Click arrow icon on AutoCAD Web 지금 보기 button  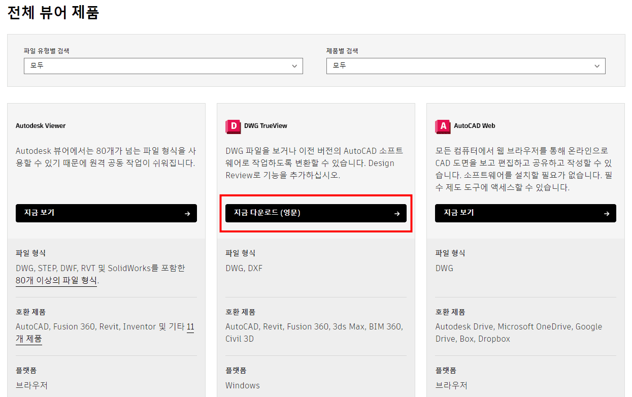click(607, 214)
